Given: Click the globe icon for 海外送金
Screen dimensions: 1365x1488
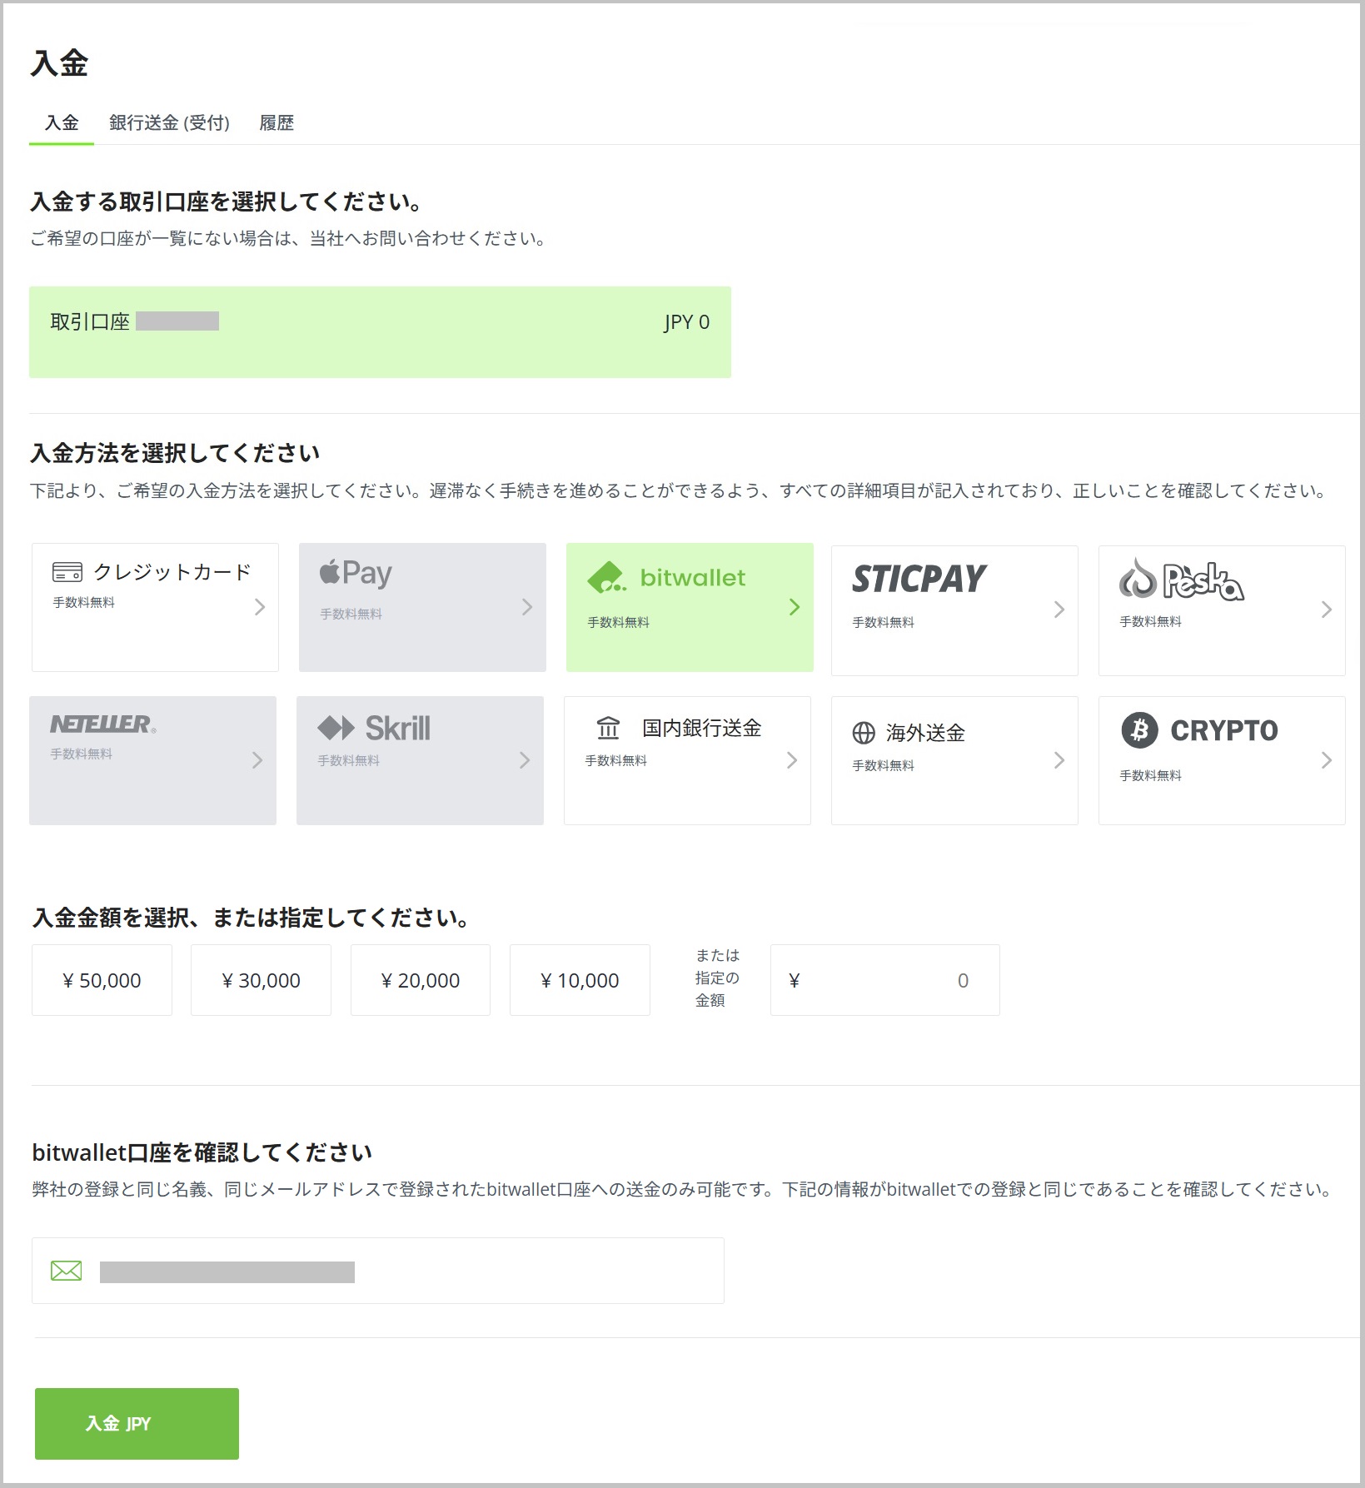Looking at the screenshot, I should point(864,733).
